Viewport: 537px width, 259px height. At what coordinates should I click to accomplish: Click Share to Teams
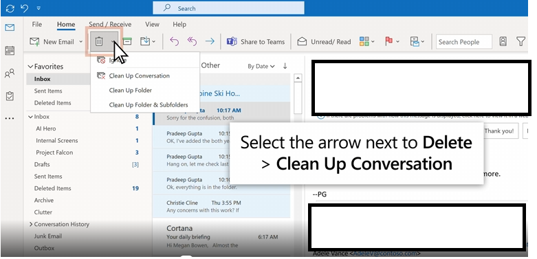(256, 42)
